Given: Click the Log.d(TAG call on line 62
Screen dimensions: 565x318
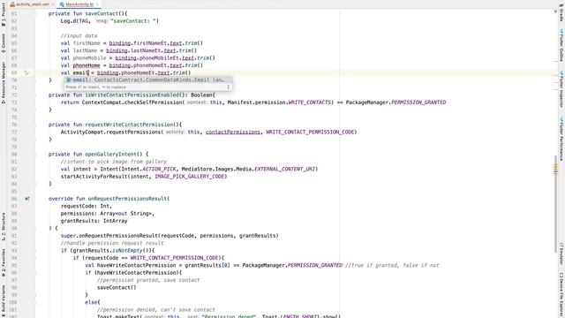Looking at the screenshot, I should click(74, 21).
